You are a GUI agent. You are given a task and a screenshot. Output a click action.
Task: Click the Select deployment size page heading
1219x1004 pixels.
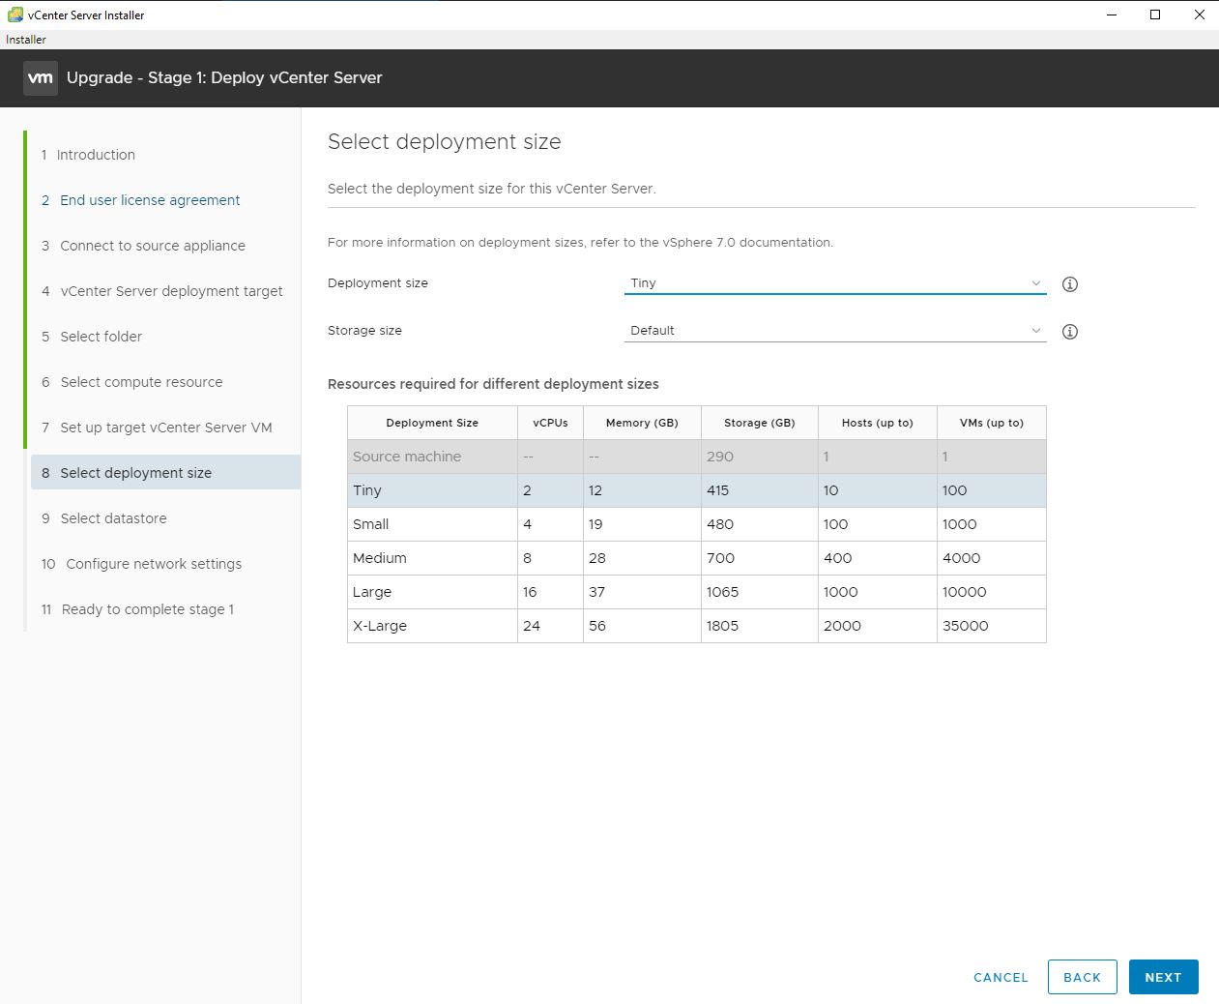tap(445, 142)
